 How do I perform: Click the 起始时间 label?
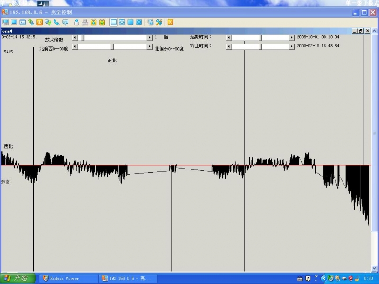pyautogui.click(x=200, y=37)
